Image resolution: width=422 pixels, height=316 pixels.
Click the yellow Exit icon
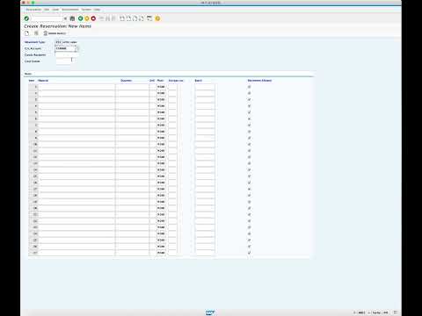pyautogui.click(x=87, y=18)
